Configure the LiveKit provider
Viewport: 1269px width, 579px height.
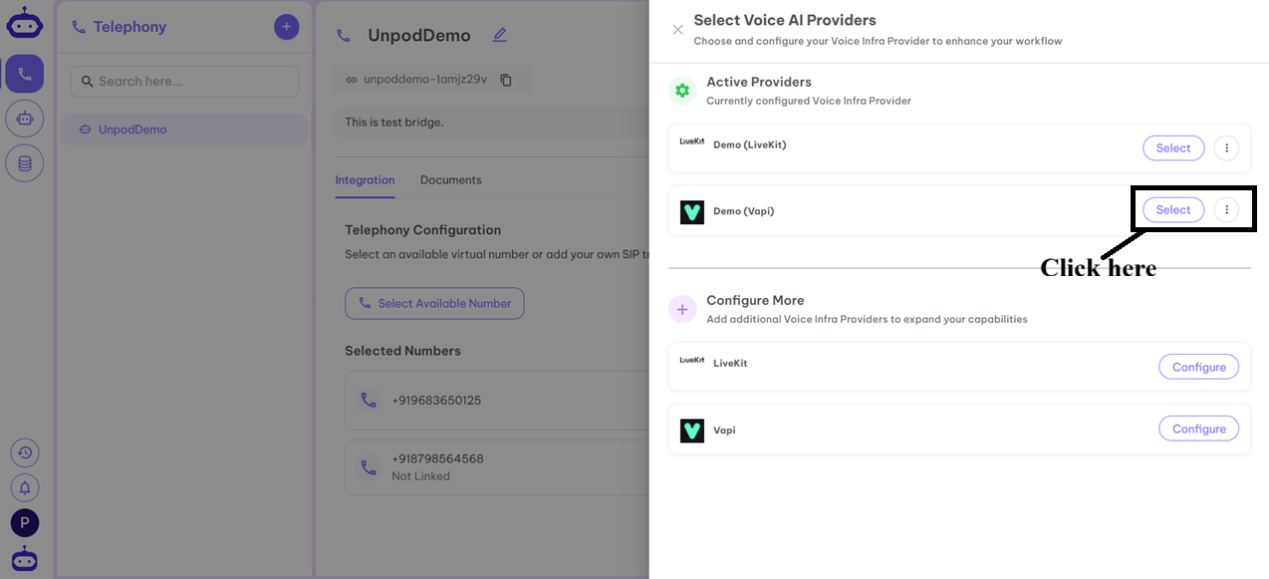1198,367
